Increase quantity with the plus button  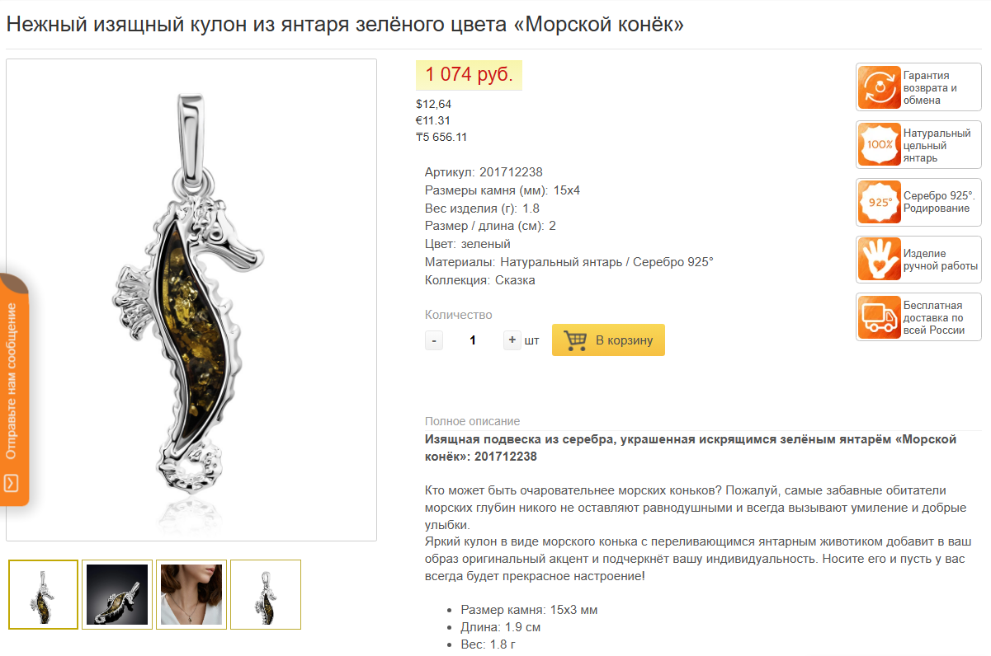point(512,340)
